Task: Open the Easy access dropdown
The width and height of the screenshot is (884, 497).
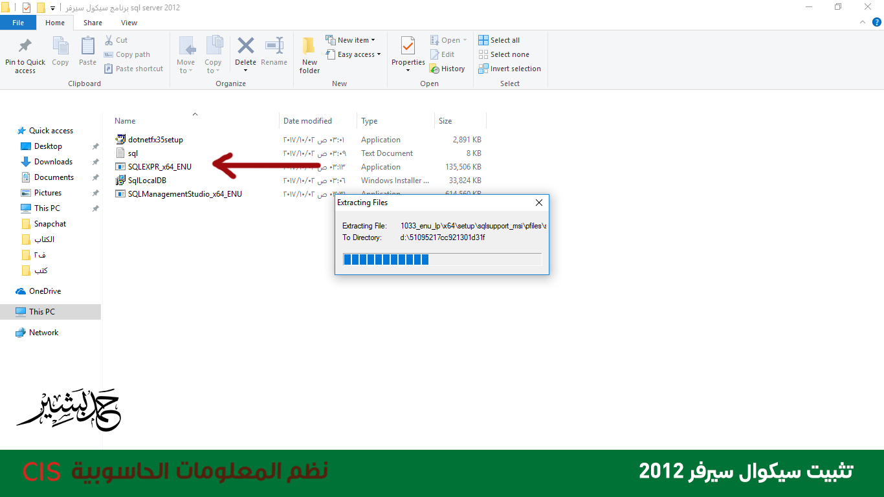Action: point(353,54)
